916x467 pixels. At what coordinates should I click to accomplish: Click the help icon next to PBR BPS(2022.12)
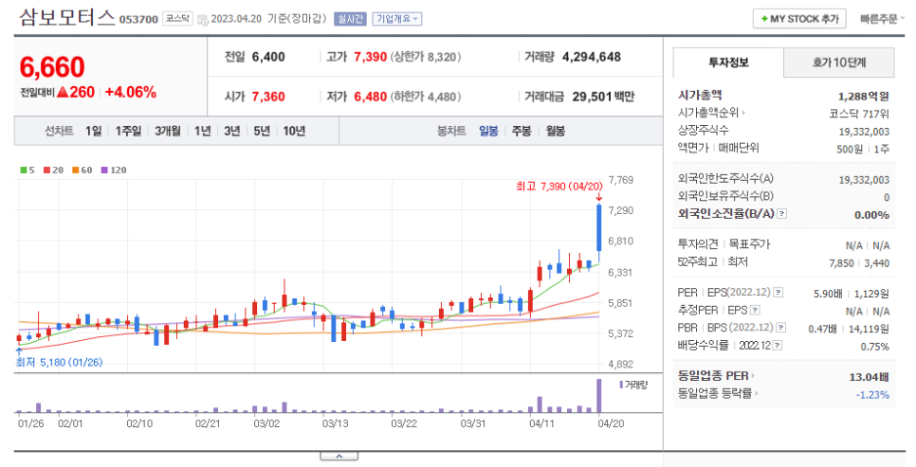780,328
